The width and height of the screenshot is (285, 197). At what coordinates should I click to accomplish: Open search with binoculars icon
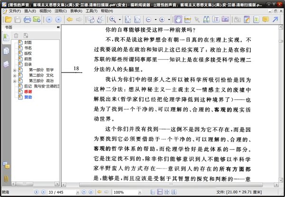[207, 19]
